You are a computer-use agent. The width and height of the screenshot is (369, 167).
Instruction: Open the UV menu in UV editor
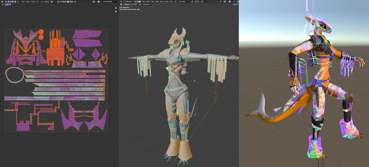pyautogui.click(x=37, y=2)
